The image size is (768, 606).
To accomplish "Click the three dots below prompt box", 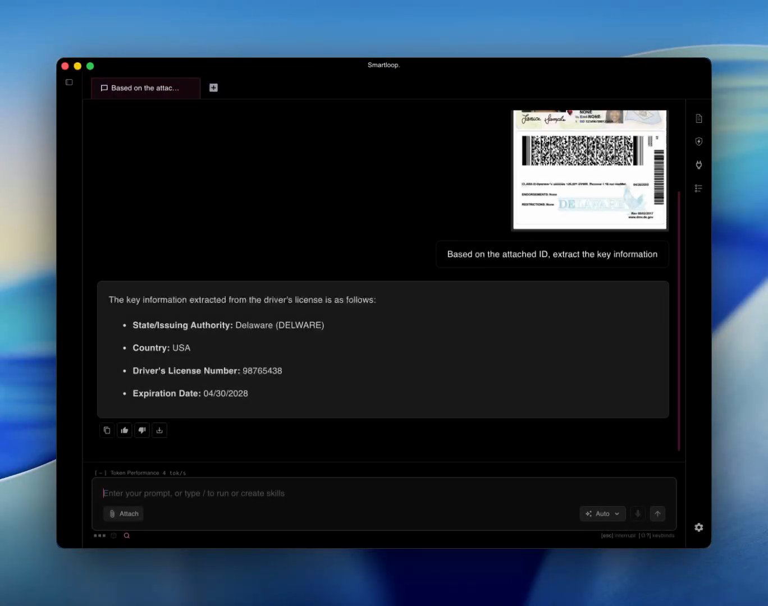I will pos(100,535).
